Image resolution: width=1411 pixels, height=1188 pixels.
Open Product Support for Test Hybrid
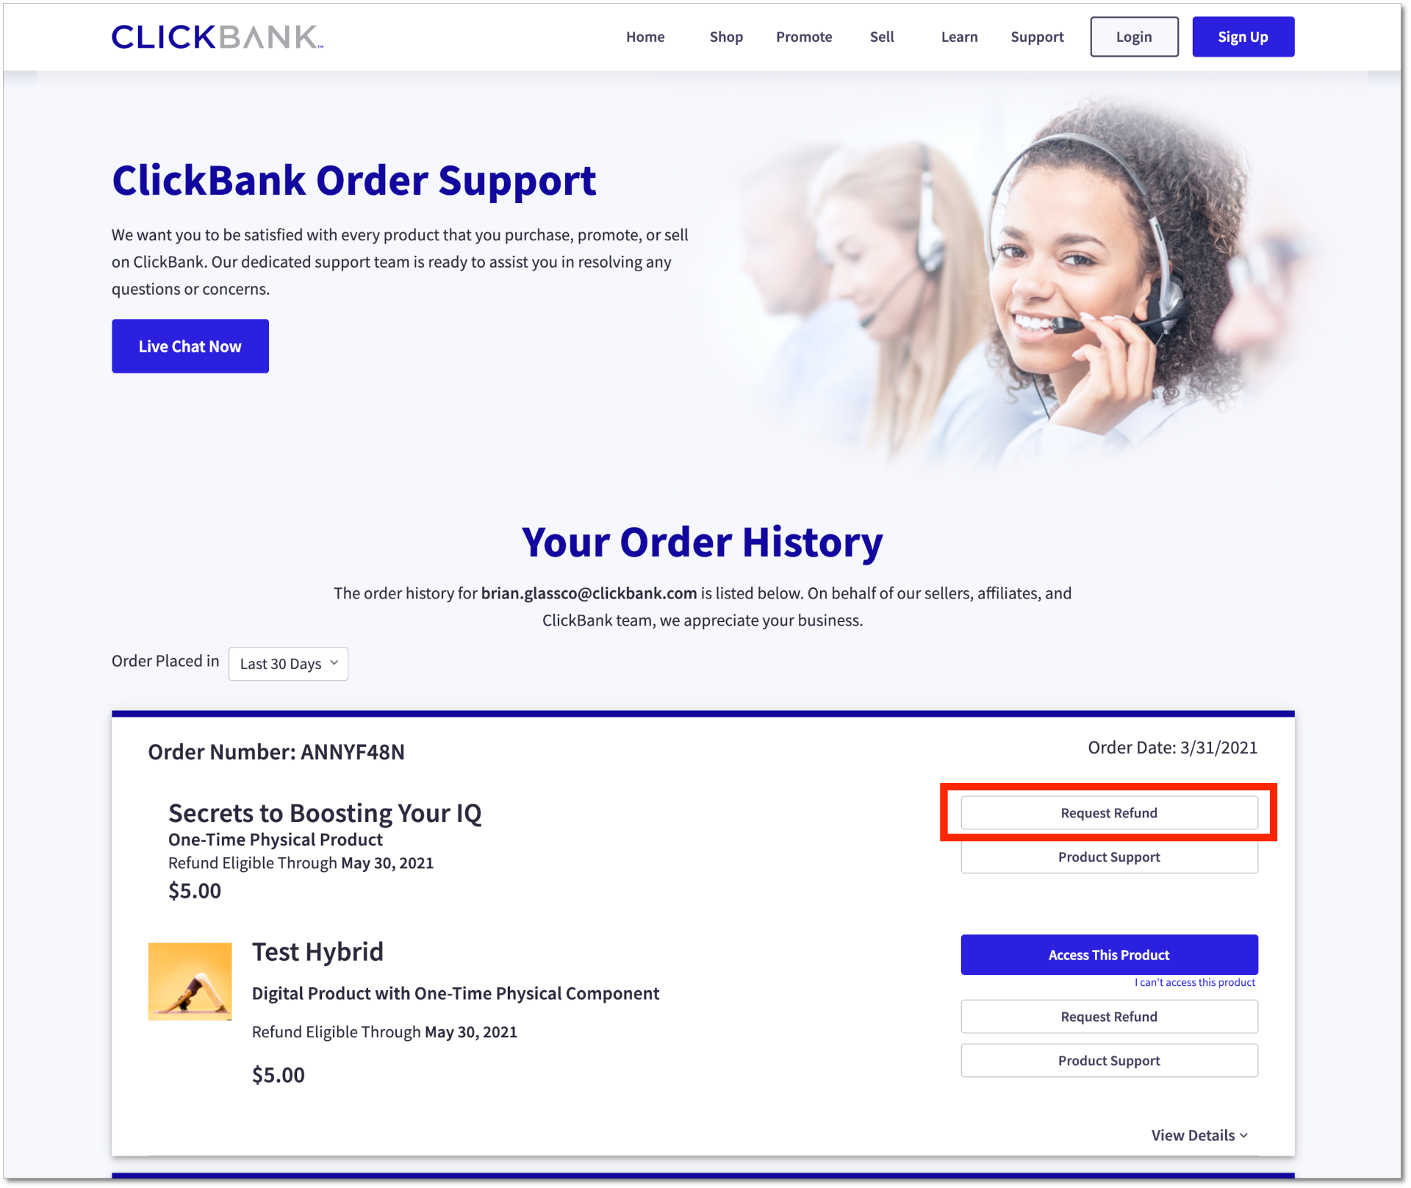[1109, 1061]
